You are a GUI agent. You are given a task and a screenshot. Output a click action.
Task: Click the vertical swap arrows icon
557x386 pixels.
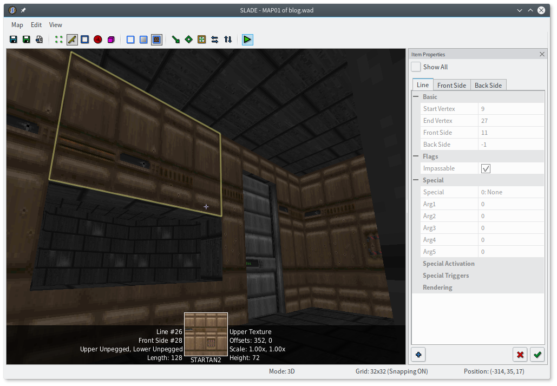tap(228, 40)
